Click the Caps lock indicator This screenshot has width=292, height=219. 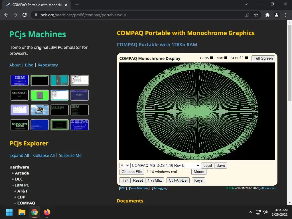pyautogui.click(x=212, y=58)
